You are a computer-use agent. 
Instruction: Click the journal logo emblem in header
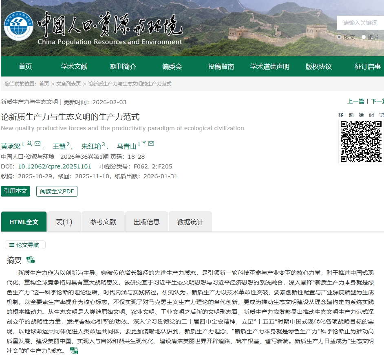pos(19,27)
